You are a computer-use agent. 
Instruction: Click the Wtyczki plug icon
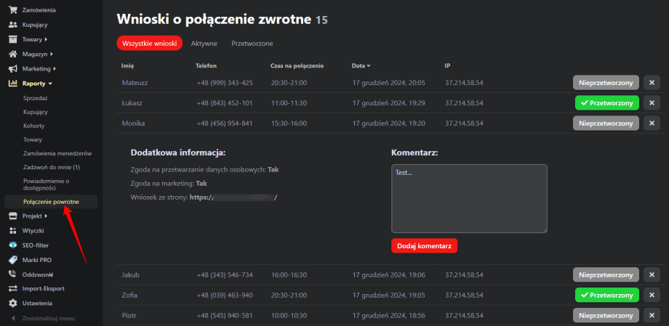coord(12,230)
